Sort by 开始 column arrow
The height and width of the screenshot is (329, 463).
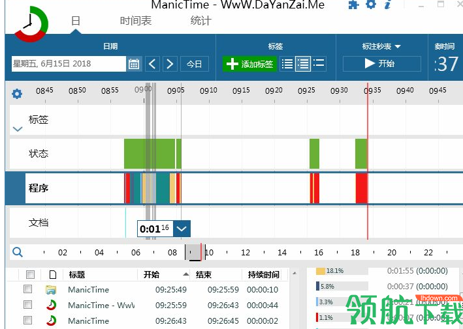pos(185,274)
